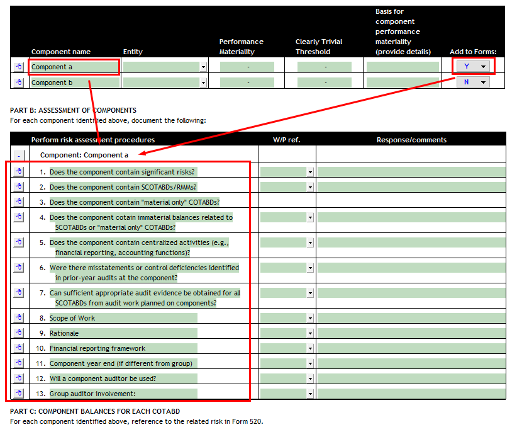The image size is (517, 427).
Task: Click the row icon beside Component a
Action: (x=19, y=66)
